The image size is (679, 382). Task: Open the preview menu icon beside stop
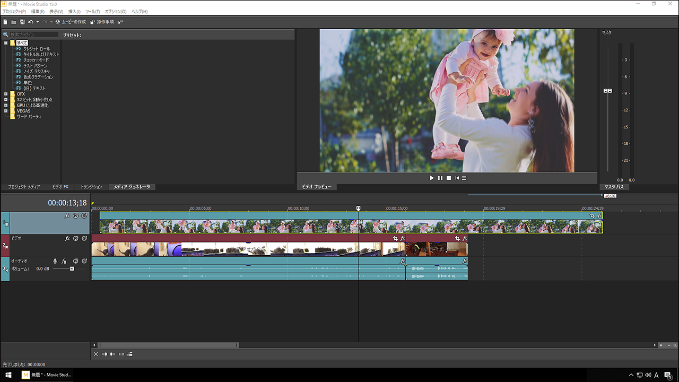click(464, 178)
